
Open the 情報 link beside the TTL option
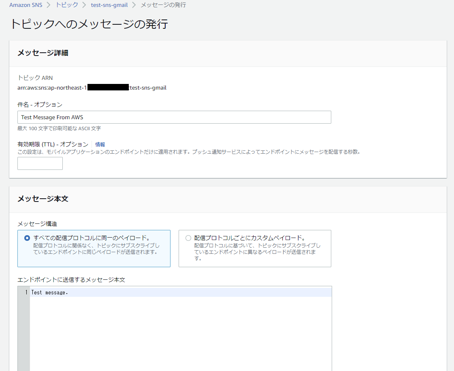tap(100, 144)
